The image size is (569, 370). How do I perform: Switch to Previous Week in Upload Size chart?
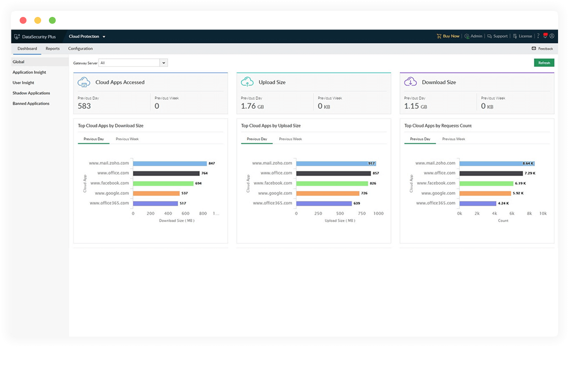tap(290, 139)
